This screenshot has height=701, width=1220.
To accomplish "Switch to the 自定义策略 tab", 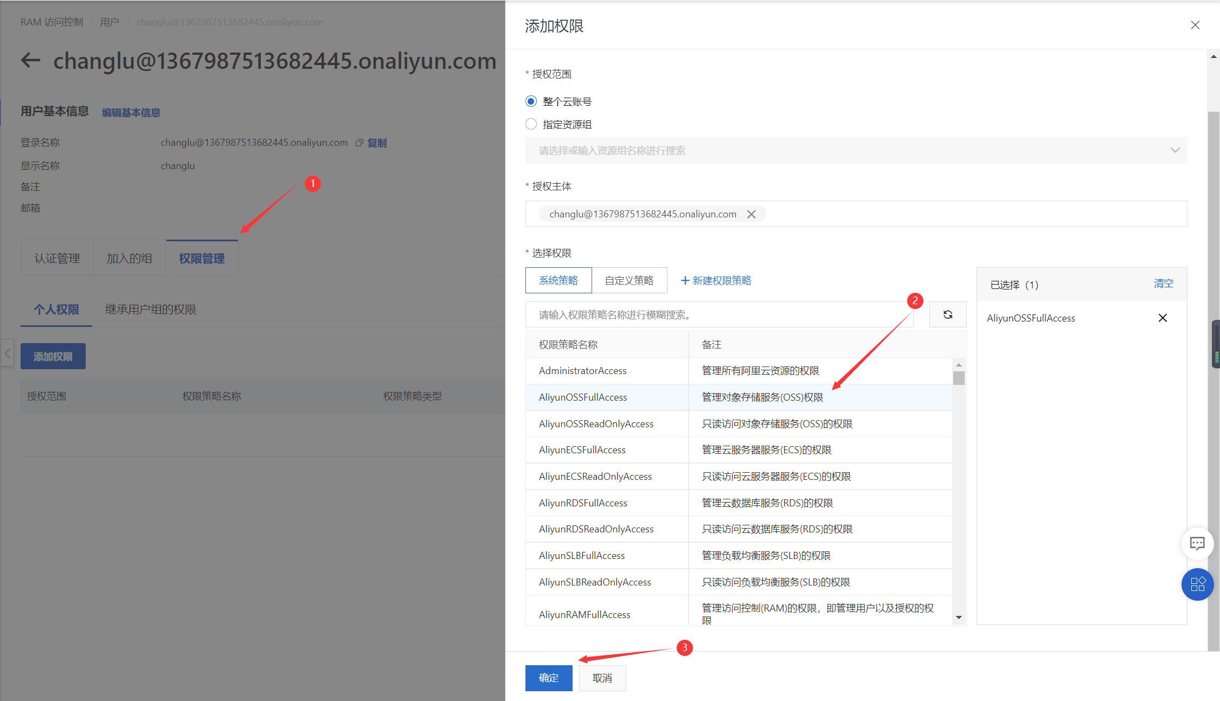I will [629, 280].
